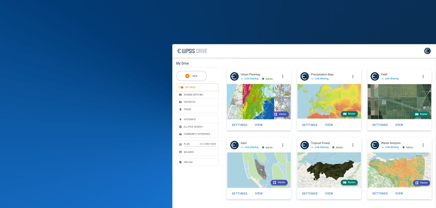Click VIEW on the Urban Planning project
Image resolution: width=436 pixels, height=208 pixels.
pos(258,124)
